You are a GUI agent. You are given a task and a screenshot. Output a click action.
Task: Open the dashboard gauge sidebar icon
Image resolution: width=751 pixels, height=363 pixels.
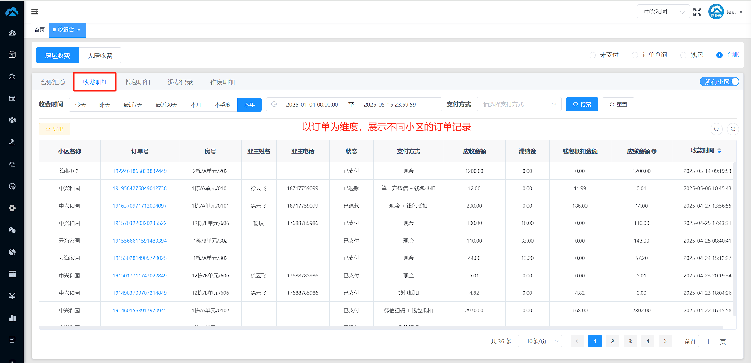click(12, 33)
